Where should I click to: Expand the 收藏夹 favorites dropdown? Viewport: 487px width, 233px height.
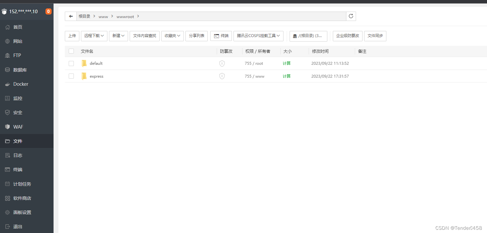173,36
